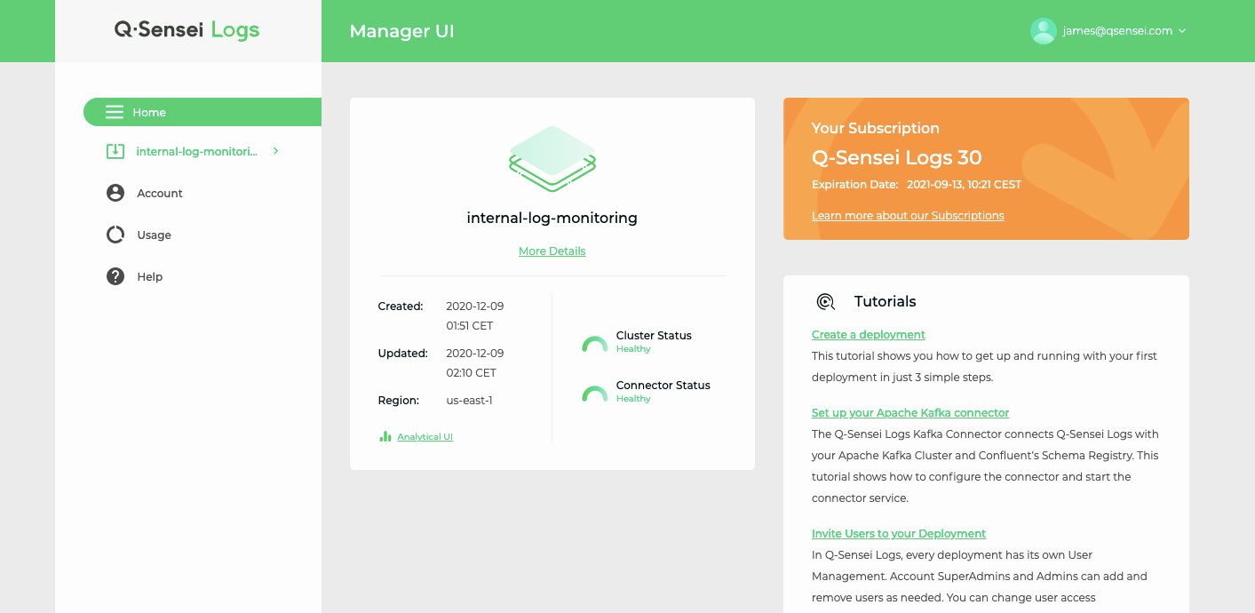The image size is (1255, 613).
Task: Click the Your Subscription heading
Action: click(876, 128)
